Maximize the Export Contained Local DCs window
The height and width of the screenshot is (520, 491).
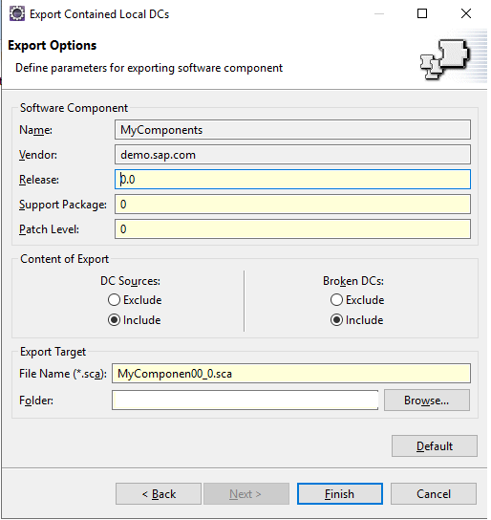point(422,13)
